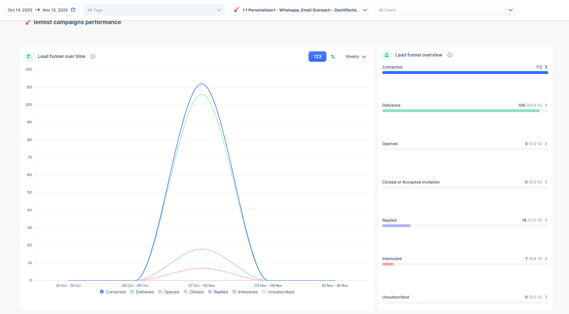Enable the Unsubscribed legend checkbox

(264, 292)
